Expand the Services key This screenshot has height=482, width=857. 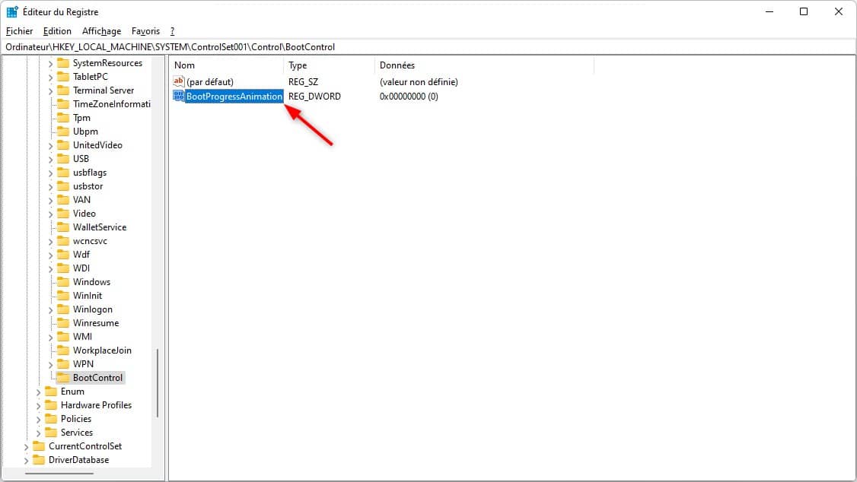click(38, 433)
